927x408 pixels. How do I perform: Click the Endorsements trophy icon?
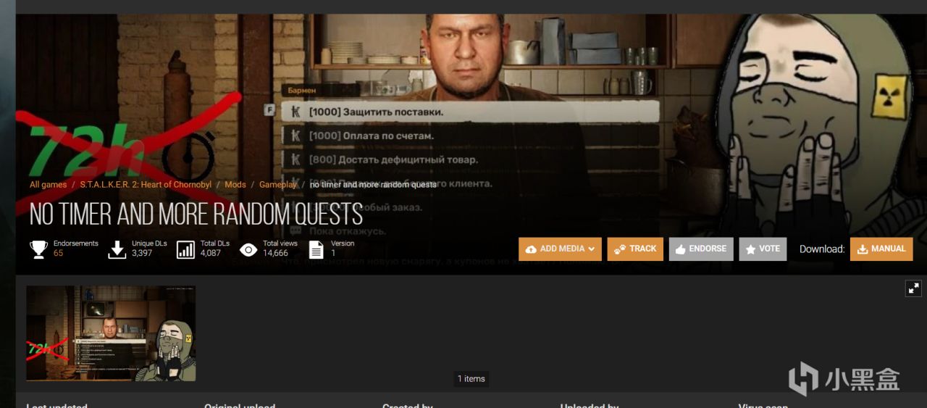click(x=38, y=249)
